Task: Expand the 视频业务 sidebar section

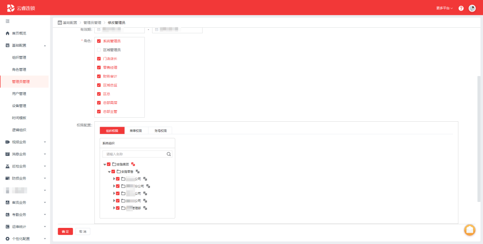Action: click(x=45, y=142)
